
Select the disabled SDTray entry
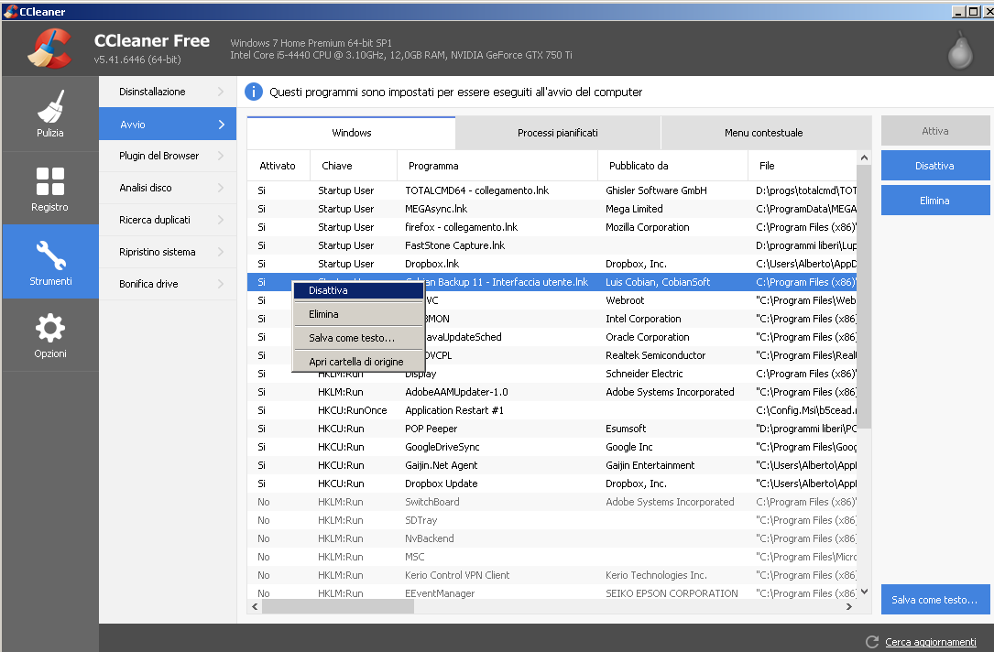point(552,521)
